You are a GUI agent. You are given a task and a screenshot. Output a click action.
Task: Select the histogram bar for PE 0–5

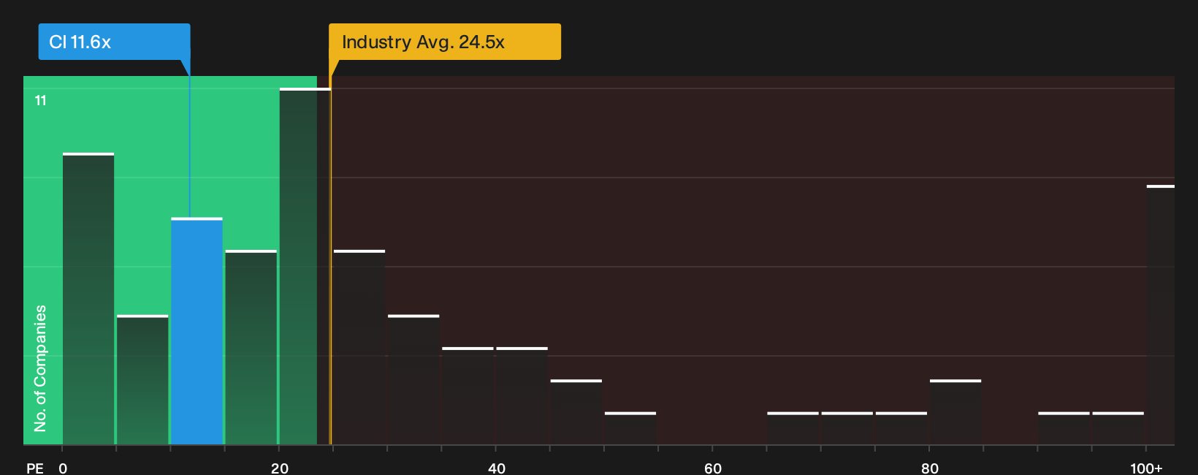pos(88,299)
